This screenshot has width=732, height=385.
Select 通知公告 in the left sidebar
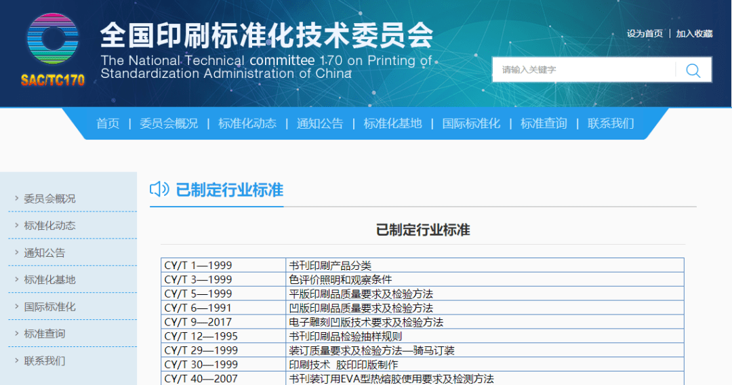[44, 253]
